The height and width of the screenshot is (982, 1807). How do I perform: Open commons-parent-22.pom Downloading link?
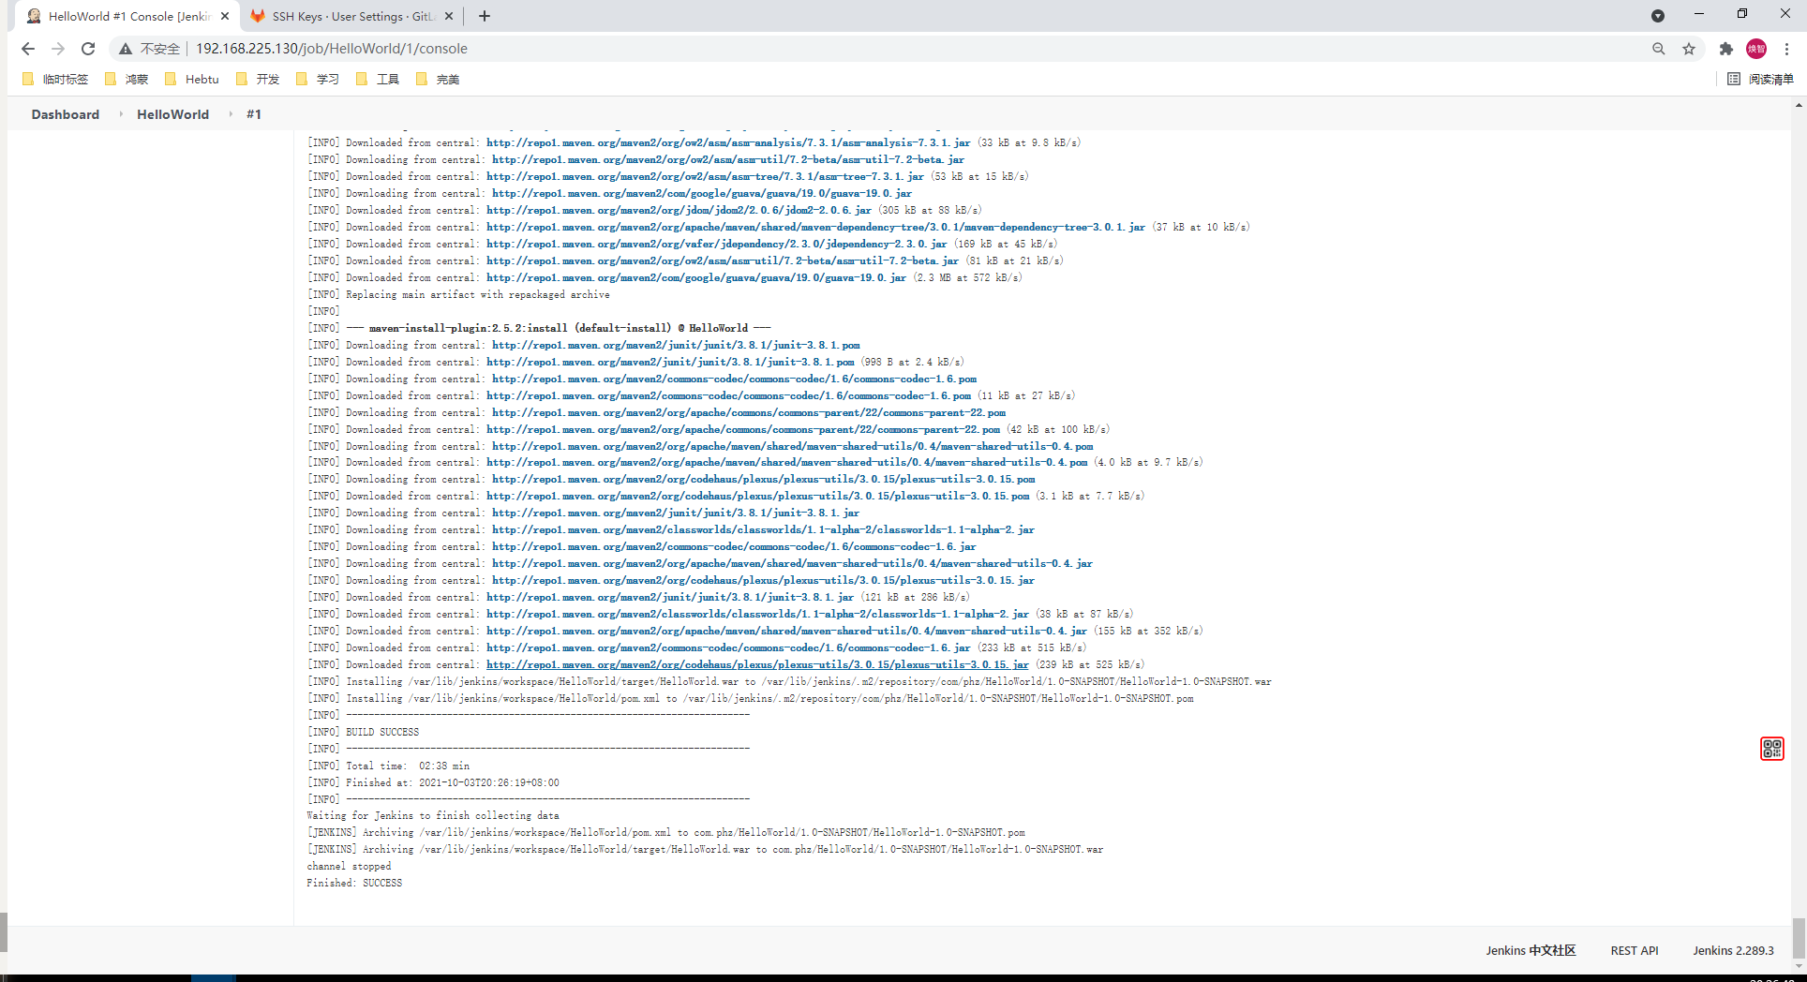[748, 412]
